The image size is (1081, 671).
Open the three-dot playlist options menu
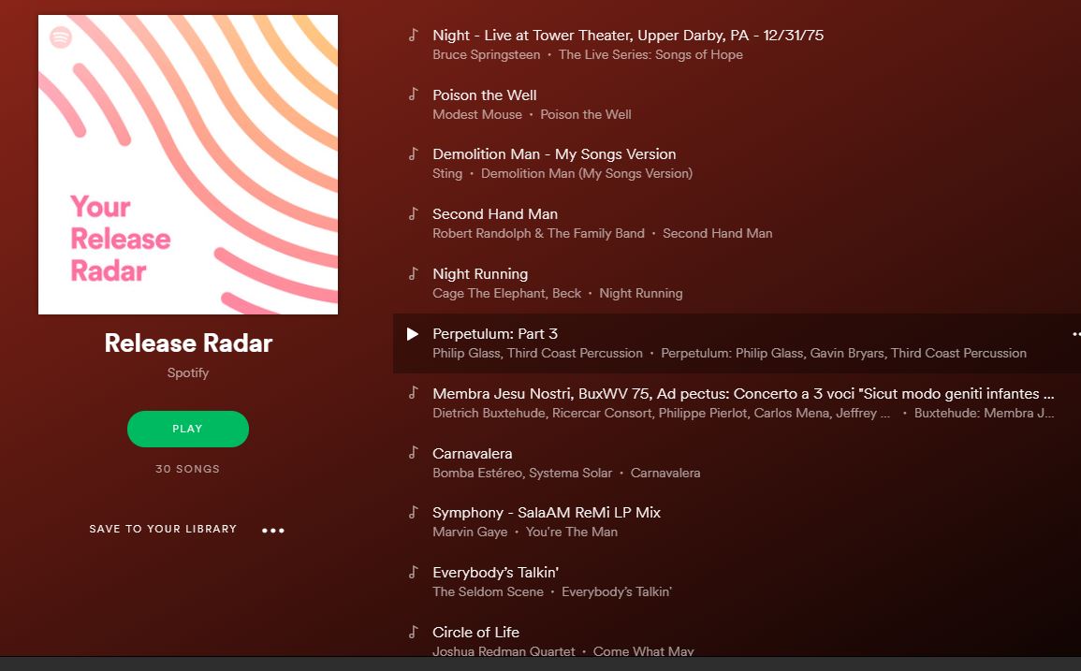[273, 531]
